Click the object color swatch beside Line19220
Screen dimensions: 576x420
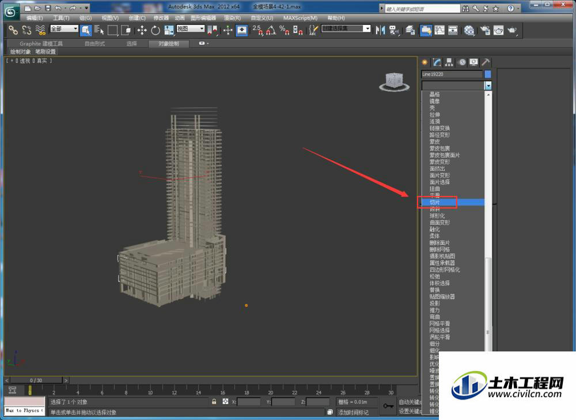[x=488, y=74]
